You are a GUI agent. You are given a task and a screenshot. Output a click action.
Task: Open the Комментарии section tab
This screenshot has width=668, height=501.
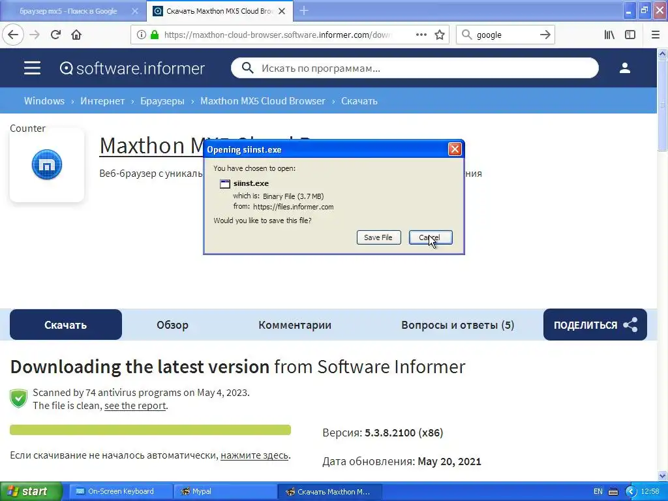point(295,325)
